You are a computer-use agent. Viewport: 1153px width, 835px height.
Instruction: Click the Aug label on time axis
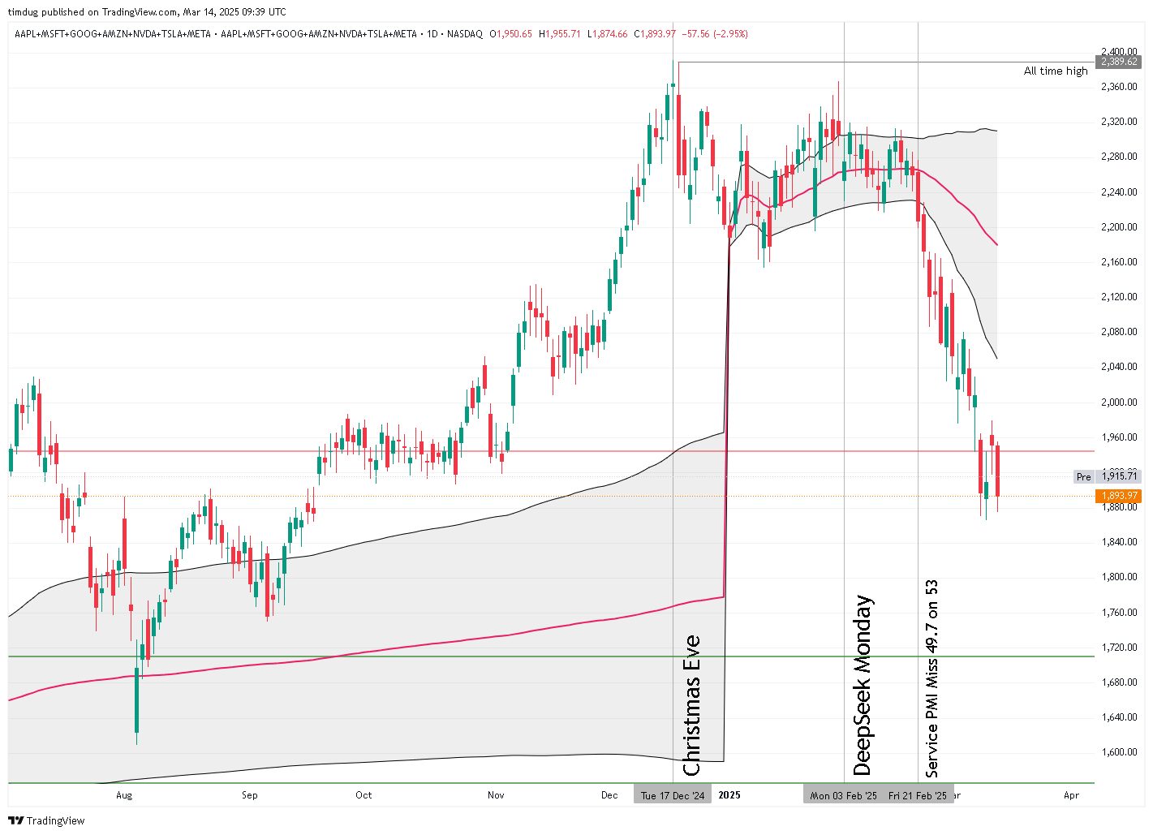pos(124,795)
